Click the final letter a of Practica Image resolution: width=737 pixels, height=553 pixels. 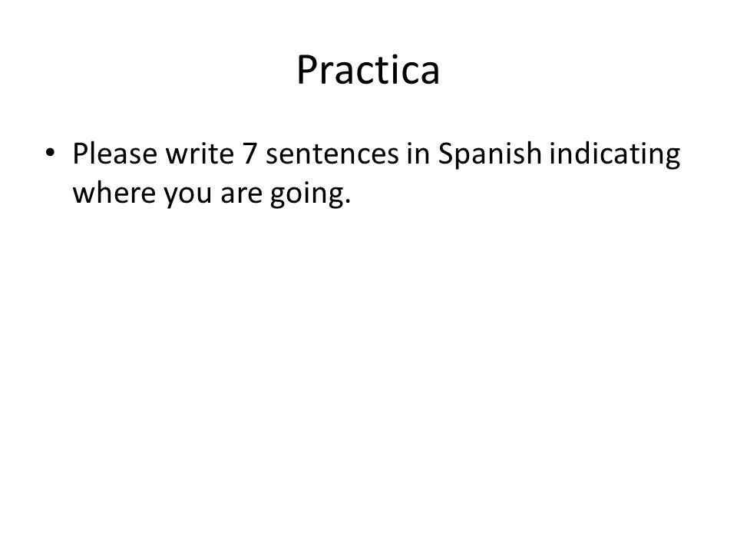tap(430, 75)
